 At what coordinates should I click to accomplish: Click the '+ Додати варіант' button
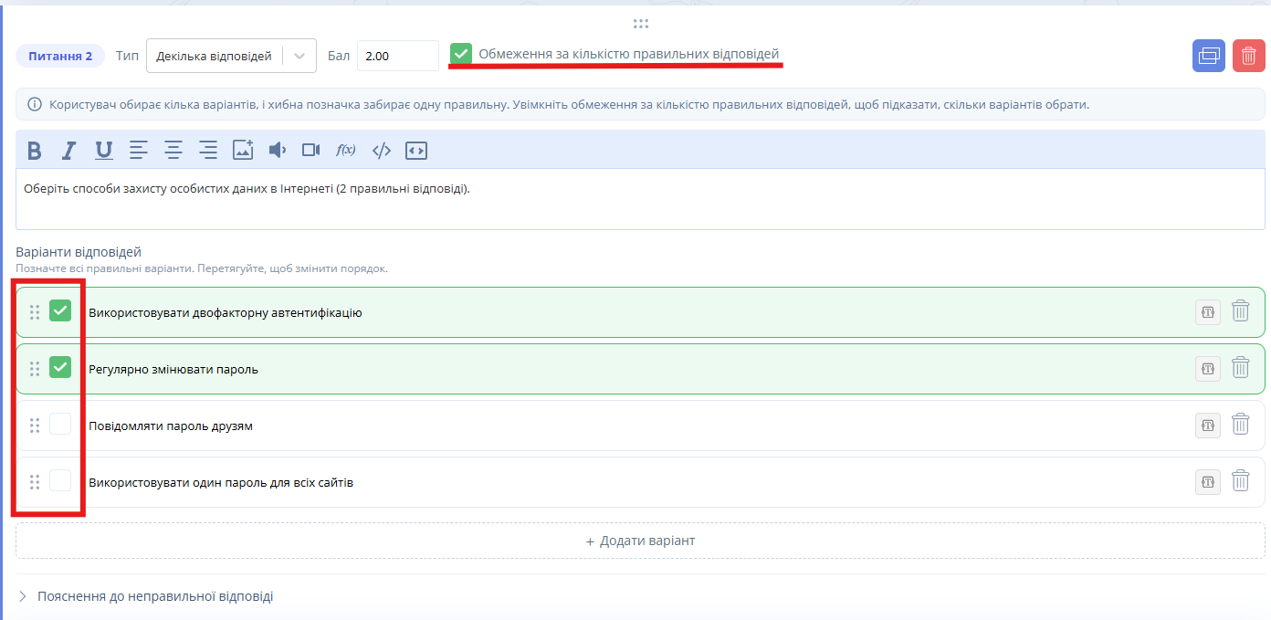click(x=640, y=541)
